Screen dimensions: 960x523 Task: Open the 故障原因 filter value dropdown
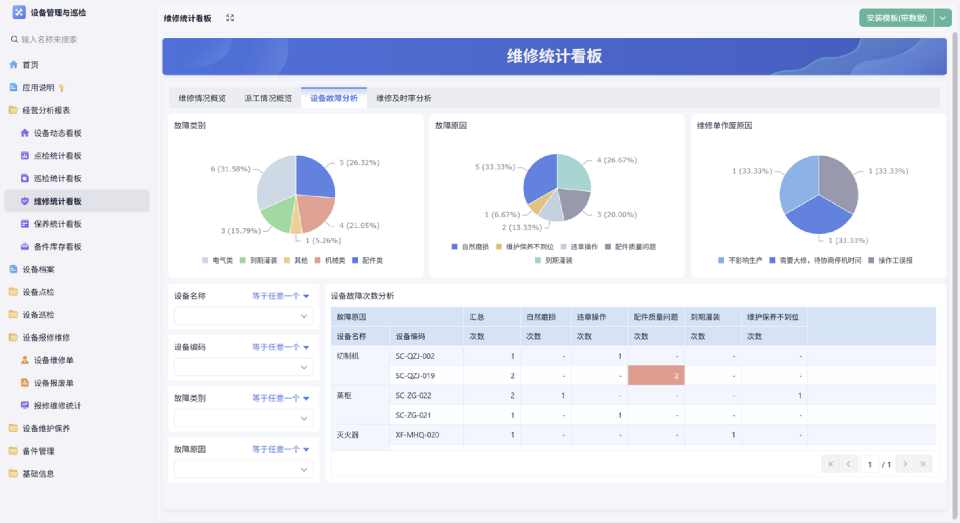[x=244, y=469]
